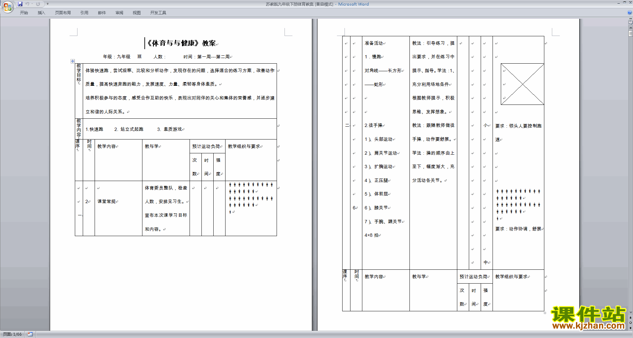
Task: Go to next page double-arrow button
Action: point(630,328)
